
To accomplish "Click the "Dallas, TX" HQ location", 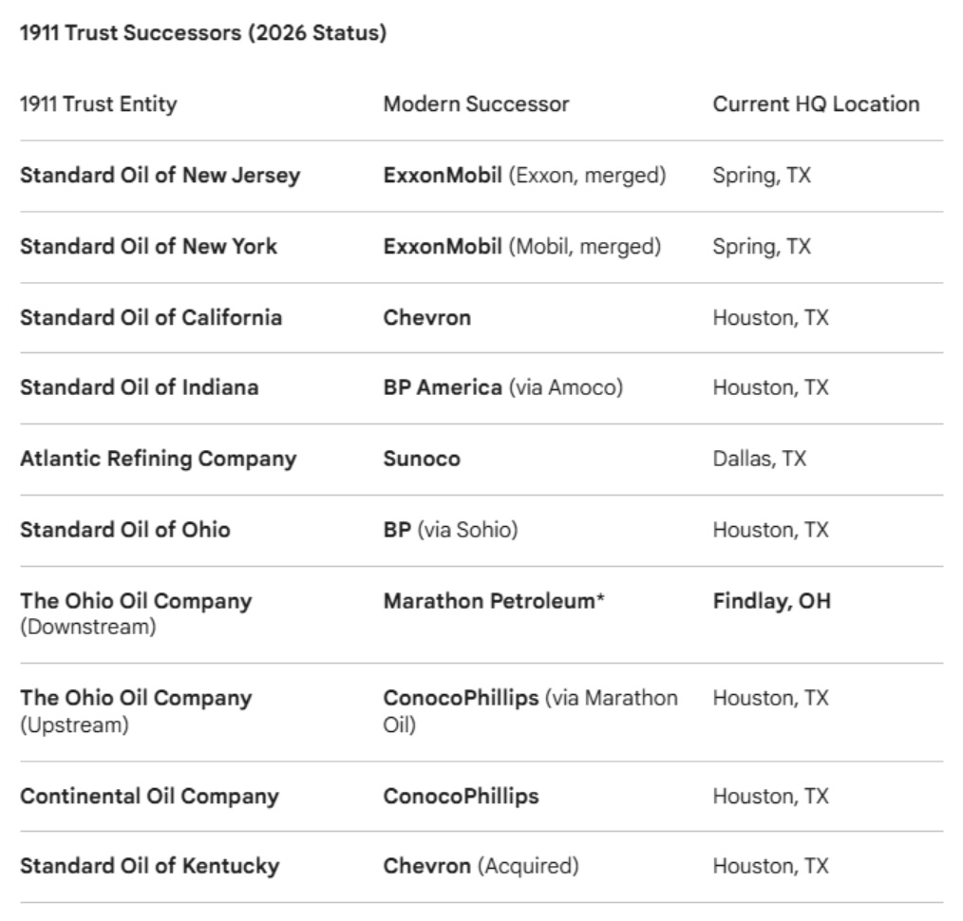I will pos(759,459).
